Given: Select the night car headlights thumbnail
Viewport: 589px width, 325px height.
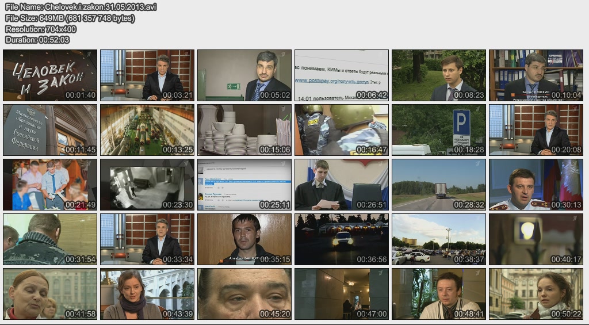Looking at the screenshot, I should coord(342,239).
